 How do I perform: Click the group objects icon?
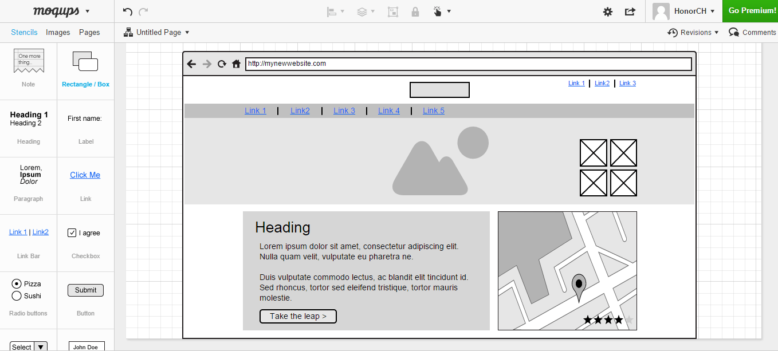tap(393, 11)
